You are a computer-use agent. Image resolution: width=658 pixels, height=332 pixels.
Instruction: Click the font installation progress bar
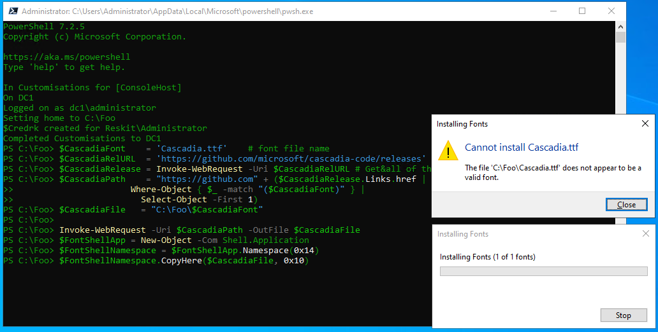(x=543, y=272)
